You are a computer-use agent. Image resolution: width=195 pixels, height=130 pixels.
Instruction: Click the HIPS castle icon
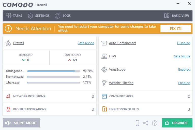click(x=104, y=56)
